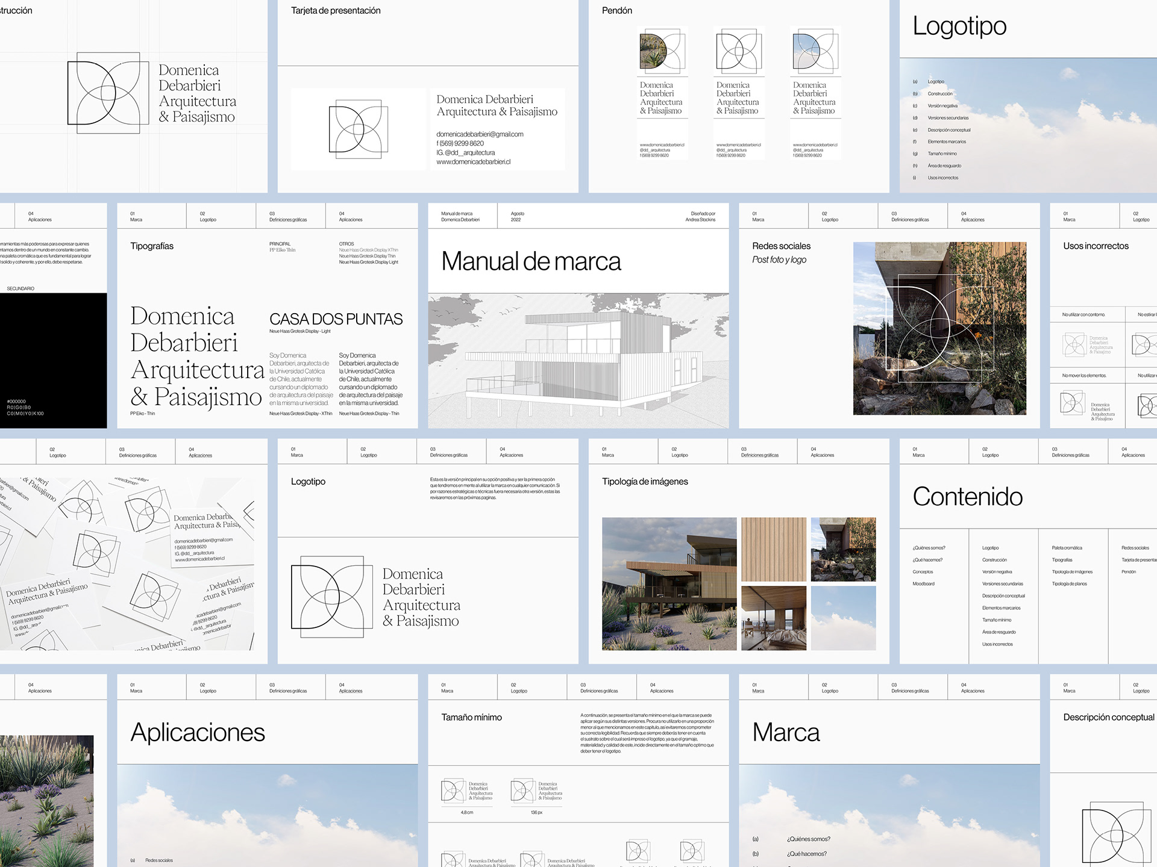The height and width of the screenshot is (867, 1157).
Task: Click the house line drawing on the cover slide
Action: click(x=578, y=361)
